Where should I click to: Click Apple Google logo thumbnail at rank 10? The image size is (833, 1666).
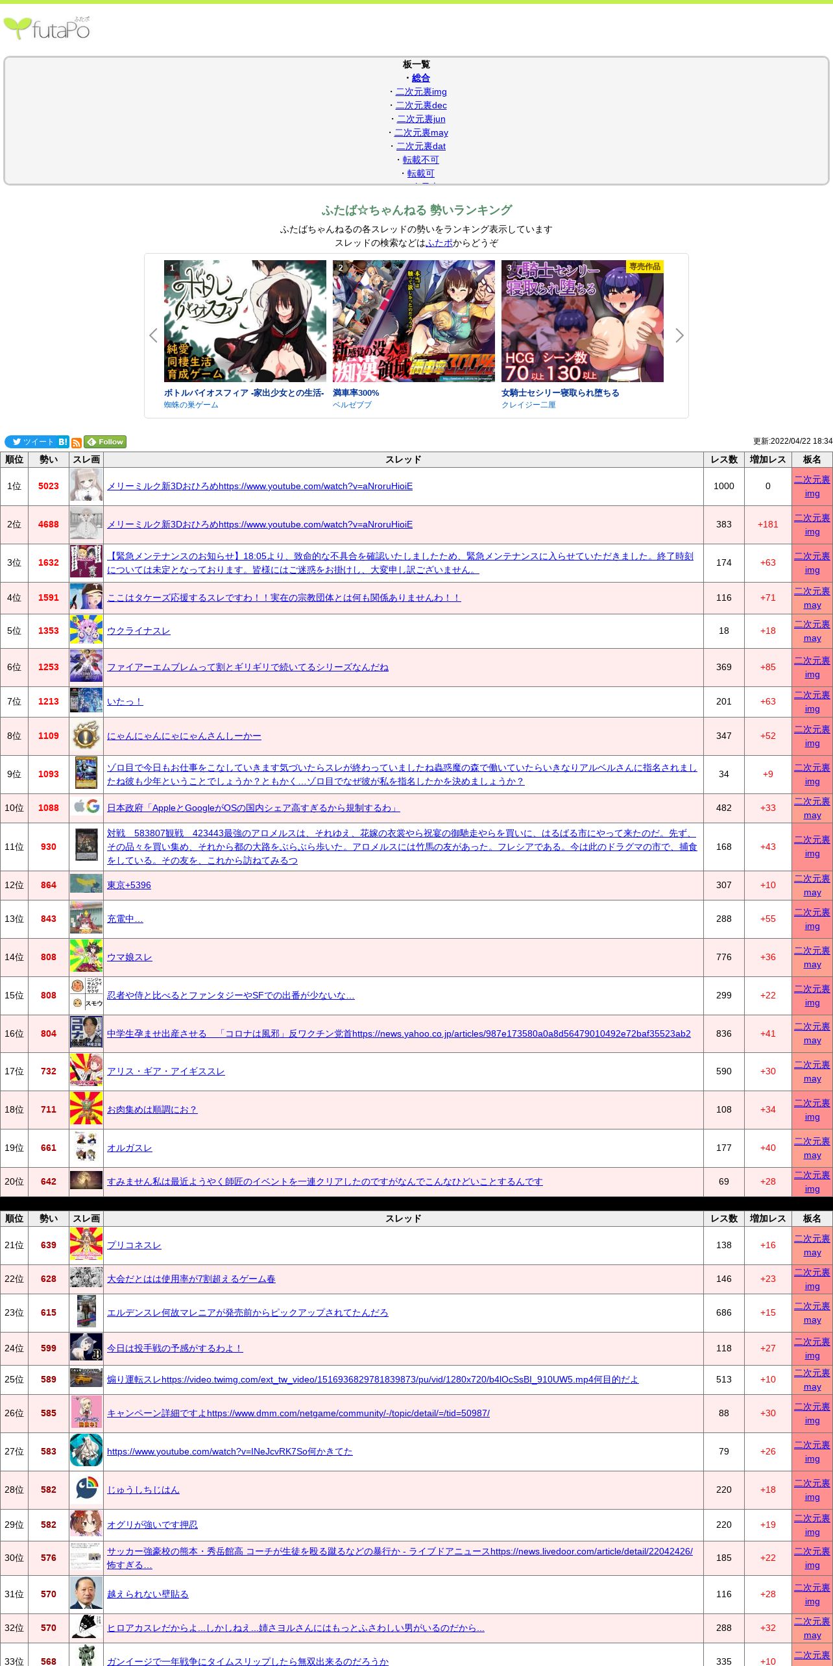click(86, 806)
